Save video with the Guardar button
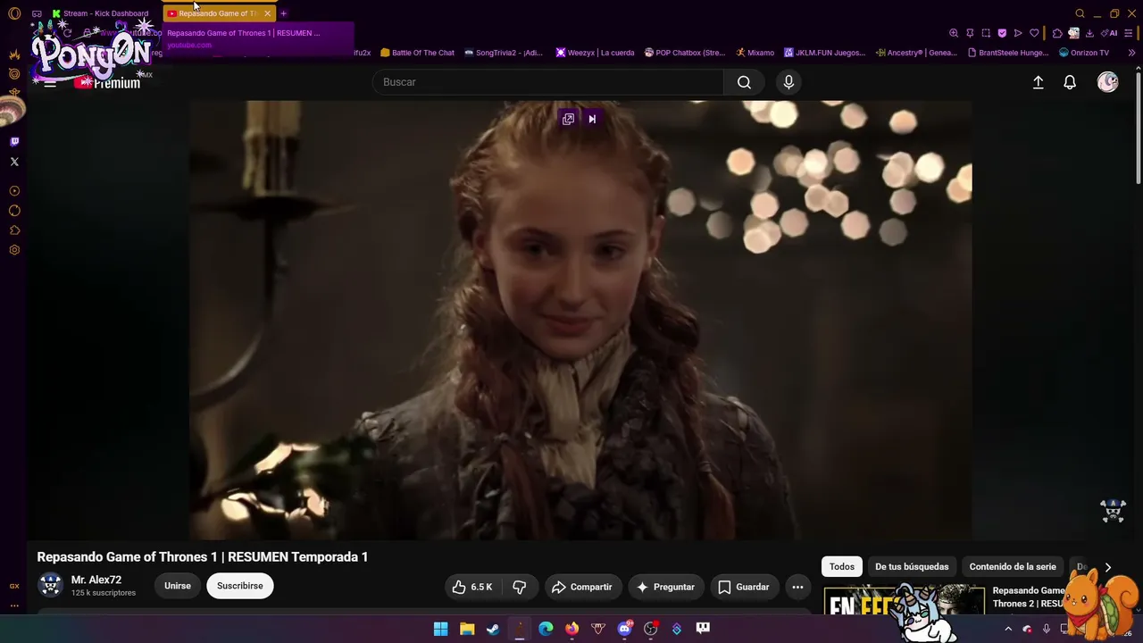 coord(744,587)
